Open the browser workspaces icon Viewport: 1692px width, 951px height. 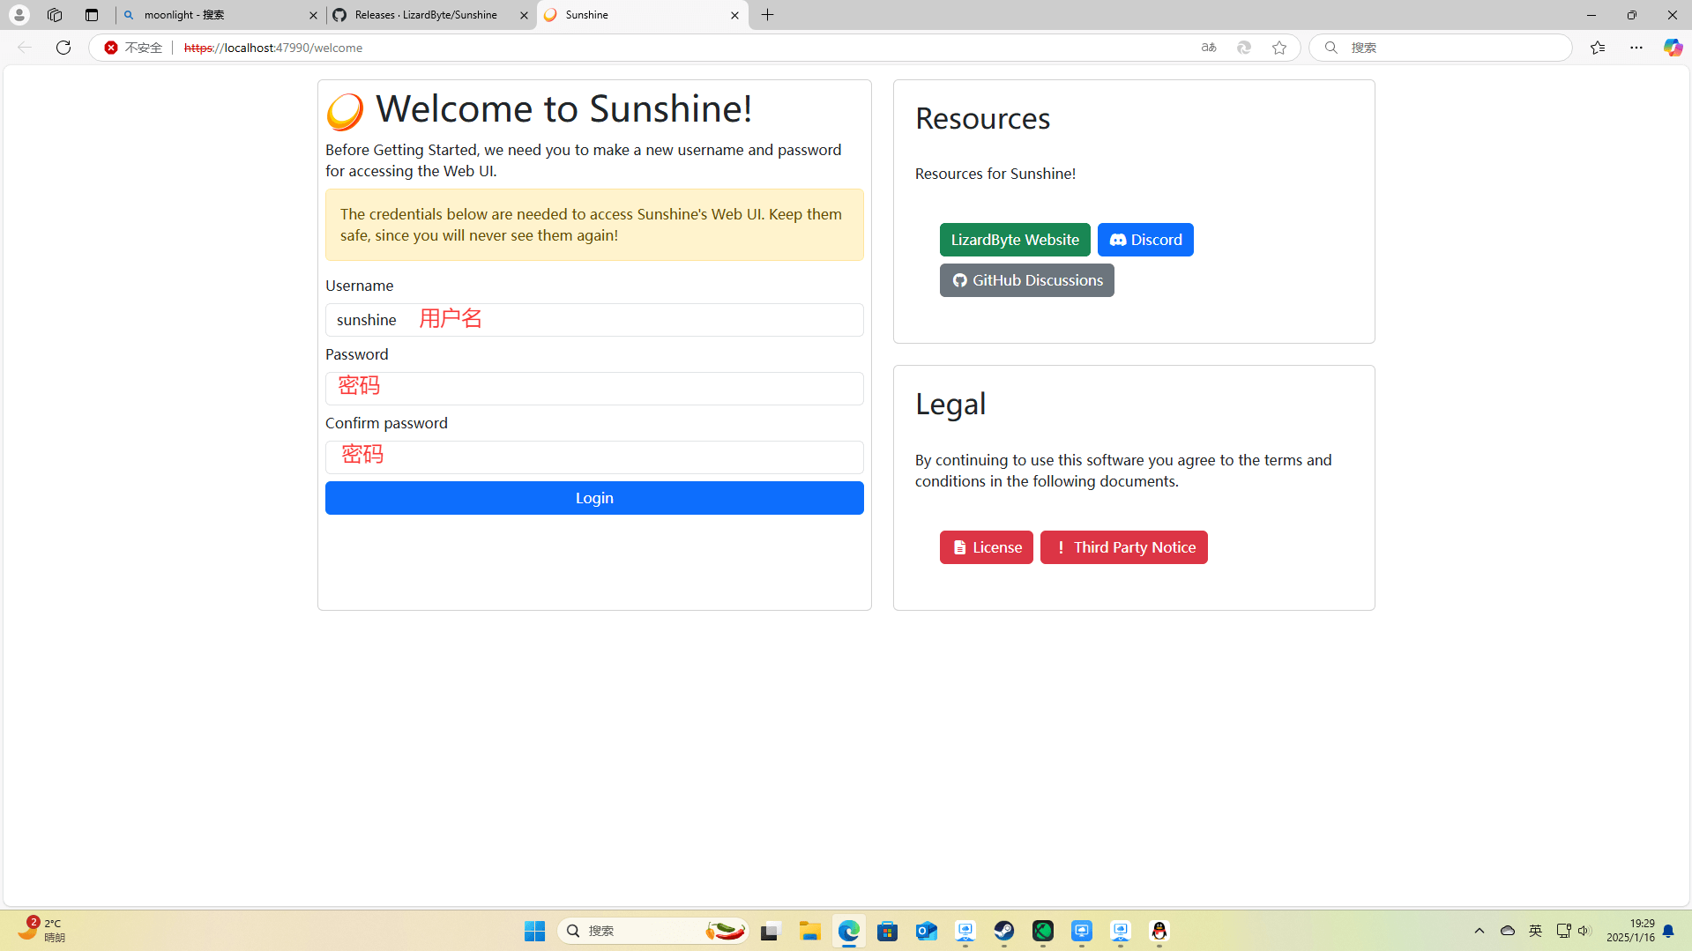tap(55, 15)
